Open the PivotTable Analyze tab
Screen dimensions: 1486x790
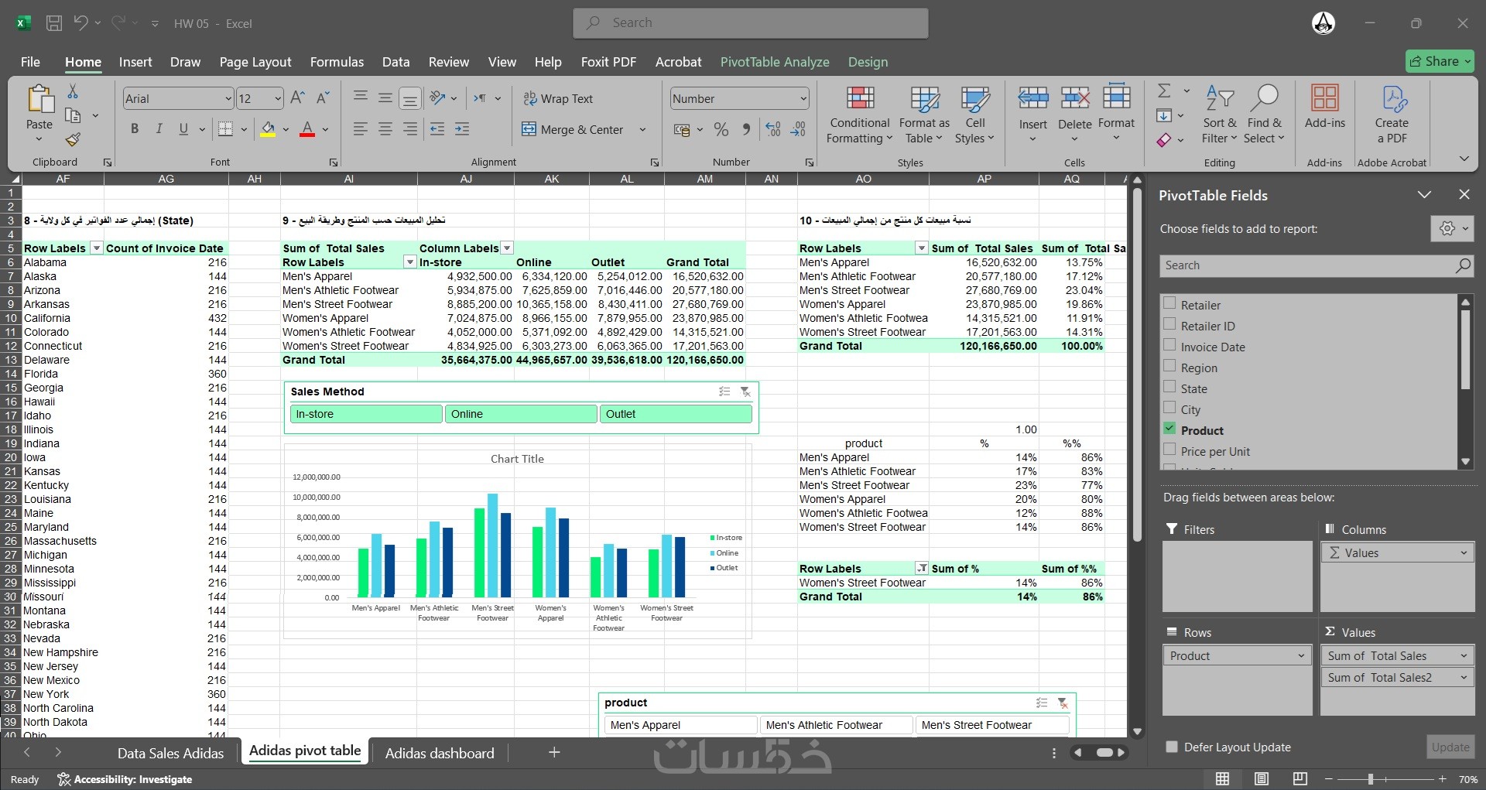[775, 62]
